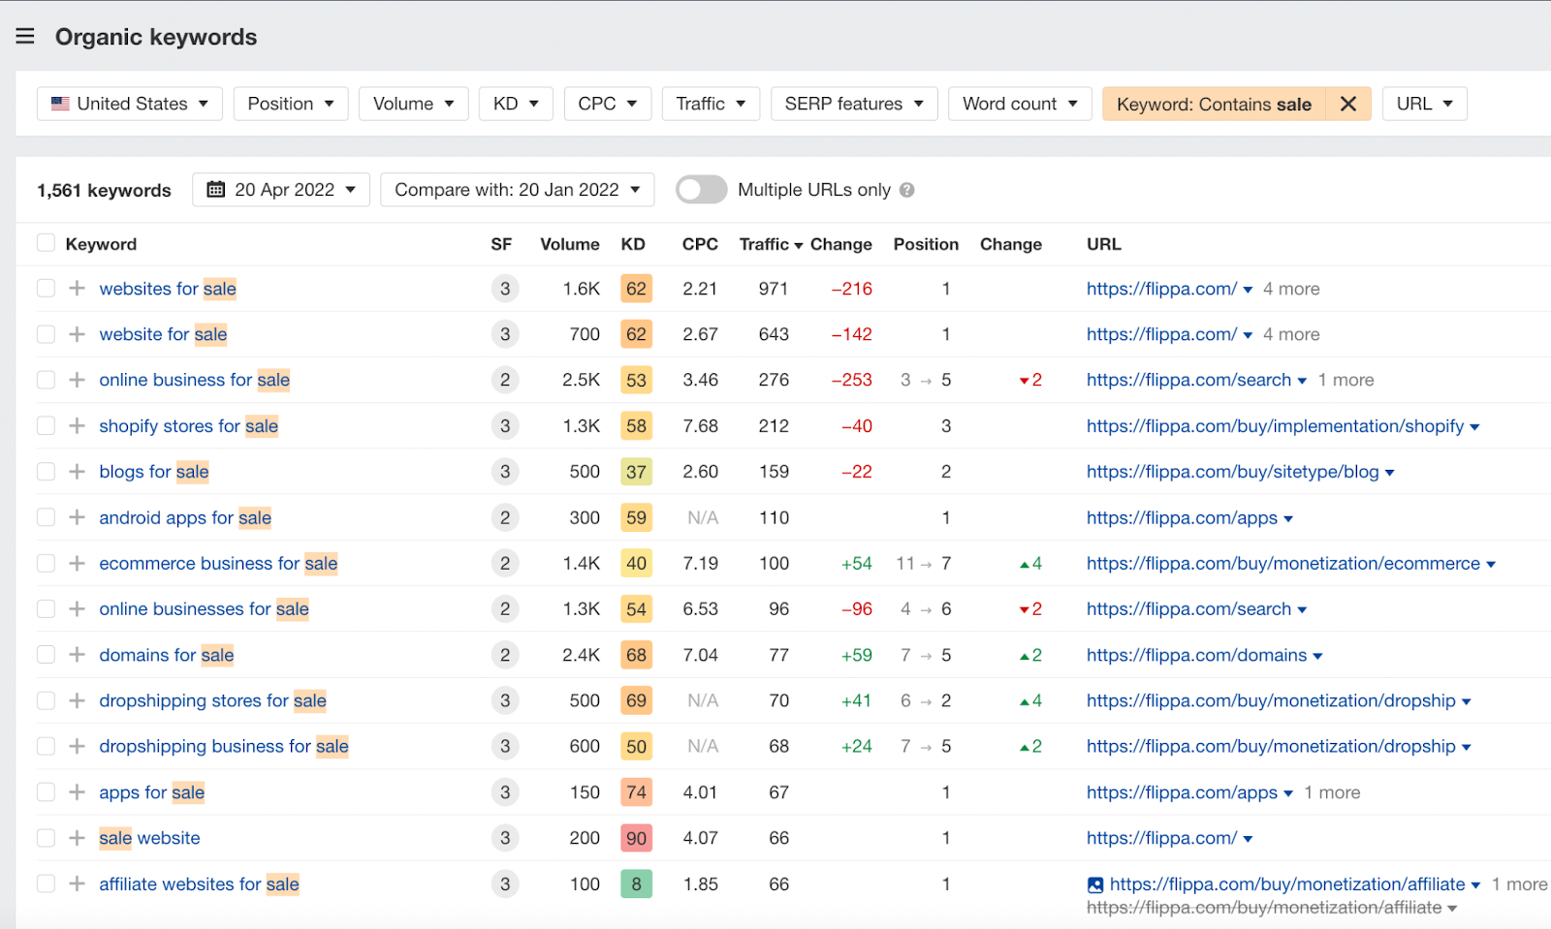Open the KD filter dropdown

(x=516, y=104)
